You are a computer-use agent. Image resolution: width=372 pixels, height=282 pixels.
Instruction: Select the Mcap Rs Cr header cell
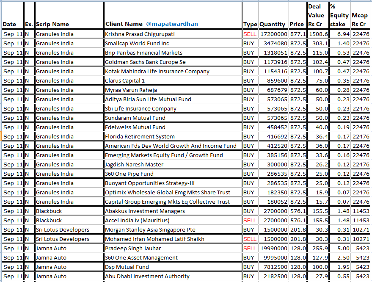[x=361, y=15]
